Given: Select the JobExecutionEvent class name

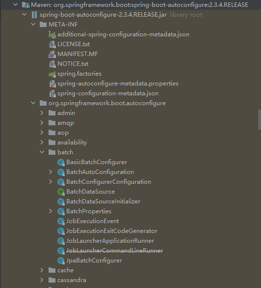Looking at the screenshot, I should pyautogui.click(x=93, y=221).
